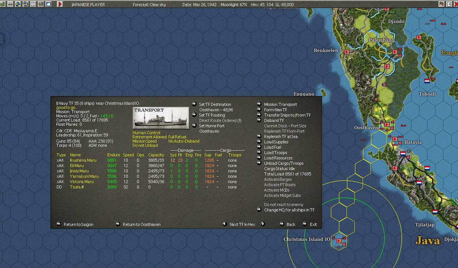Click the red end-turn arrow in top toolbar
This screenshot has height=268, width=458.
pos(60,4)
